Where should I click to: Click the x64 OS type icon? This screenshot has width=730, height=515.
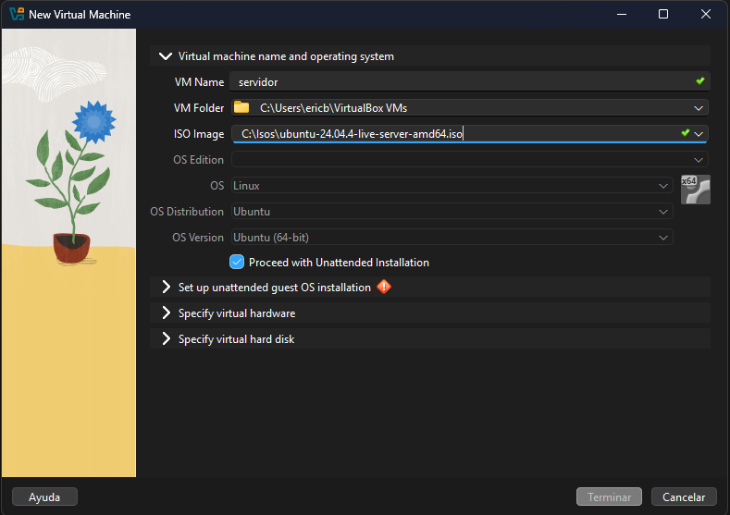pyautogui.click(x=696, y=190)
